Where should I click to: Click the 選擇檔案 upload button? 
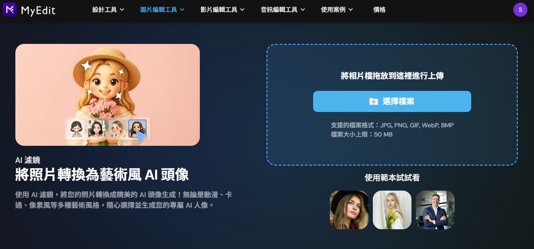pyautogui.click(x=392, y=101)
